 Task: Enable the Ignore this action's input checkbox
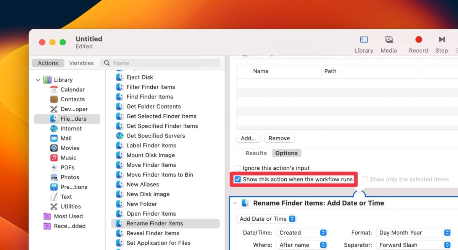click(238, 168)
